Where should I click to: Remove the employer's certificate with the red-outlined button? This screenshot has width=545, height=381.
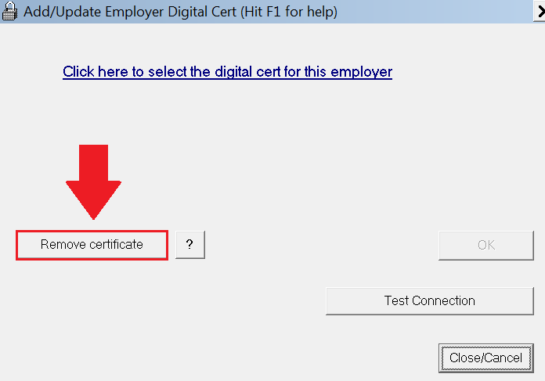click(92, 245)
